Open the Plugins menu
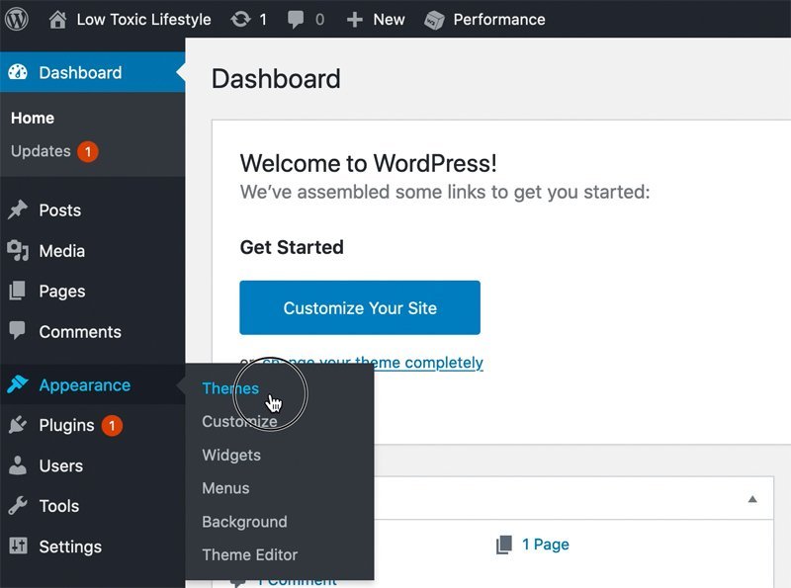Viewport: 791px width, 588px height. 93,425
